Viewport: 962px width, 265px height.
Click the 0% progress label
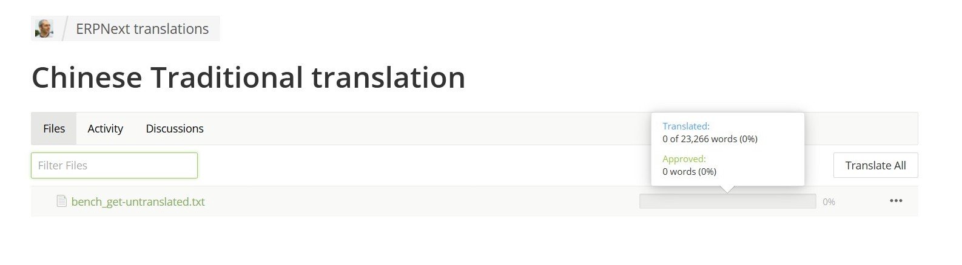(x=829, y=202)
